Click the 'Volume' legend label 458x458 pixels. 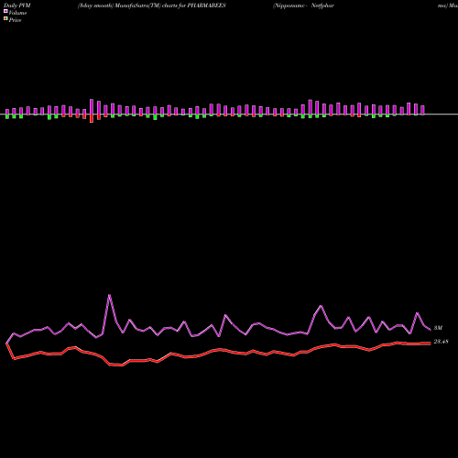click(x=17, y=13)
